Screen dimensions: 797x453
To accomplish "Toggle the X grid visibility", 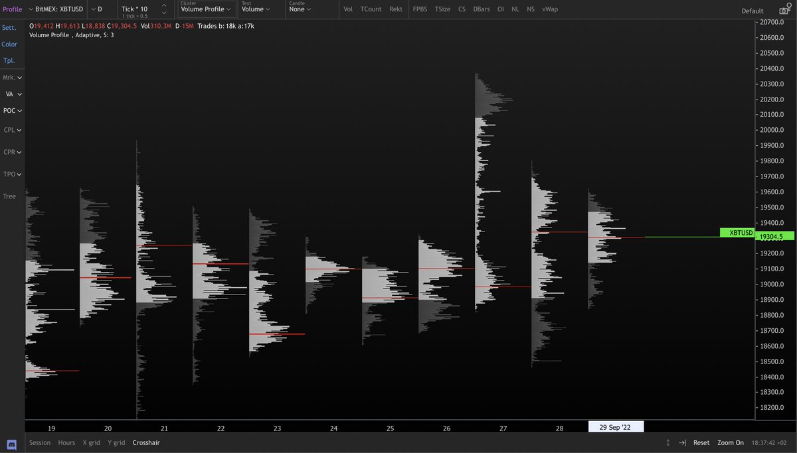I will pos(90,442).
